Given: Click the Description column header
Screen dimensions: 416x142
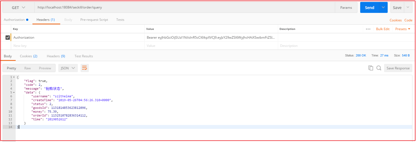Looking at the screenshot, I should [x=287, y=29].
